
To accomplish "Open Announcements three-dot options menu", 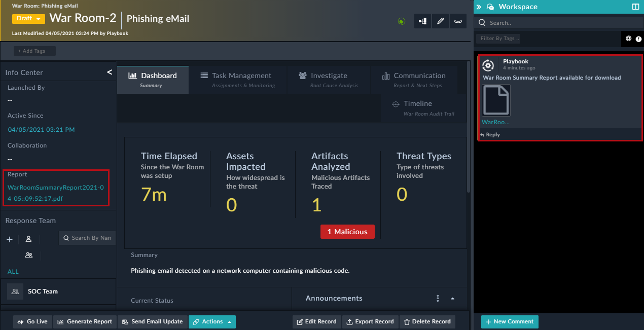I will tap(438, 298).
